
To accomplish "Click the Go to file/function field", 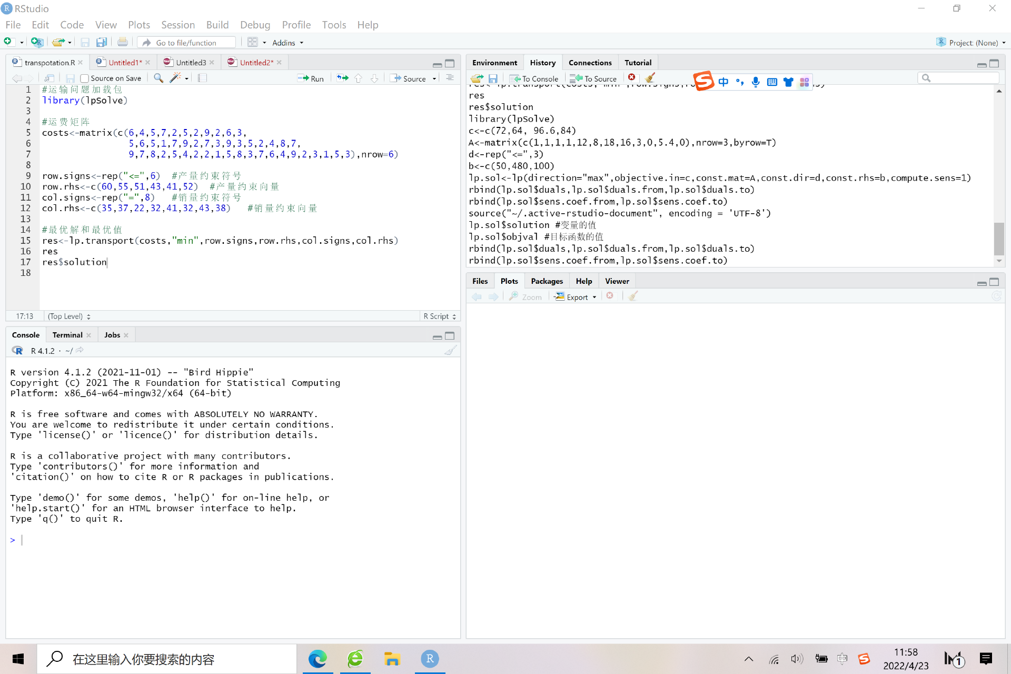I will 187,43.
